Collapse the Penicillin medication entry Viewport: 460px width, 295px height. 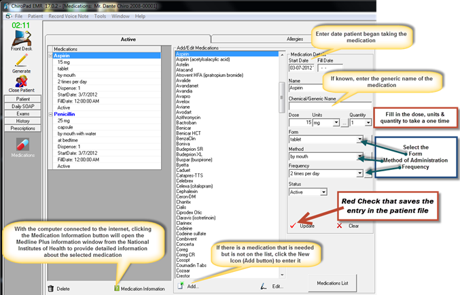point(50,114)
